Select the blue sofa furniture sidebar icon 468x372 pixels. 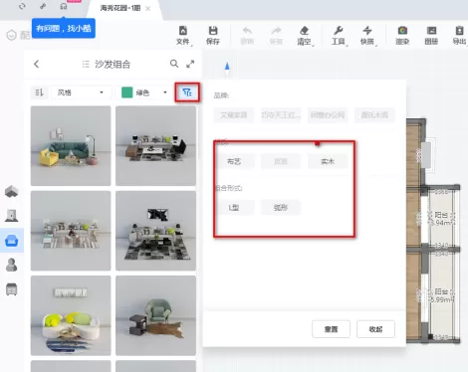[x=12, y=241]
